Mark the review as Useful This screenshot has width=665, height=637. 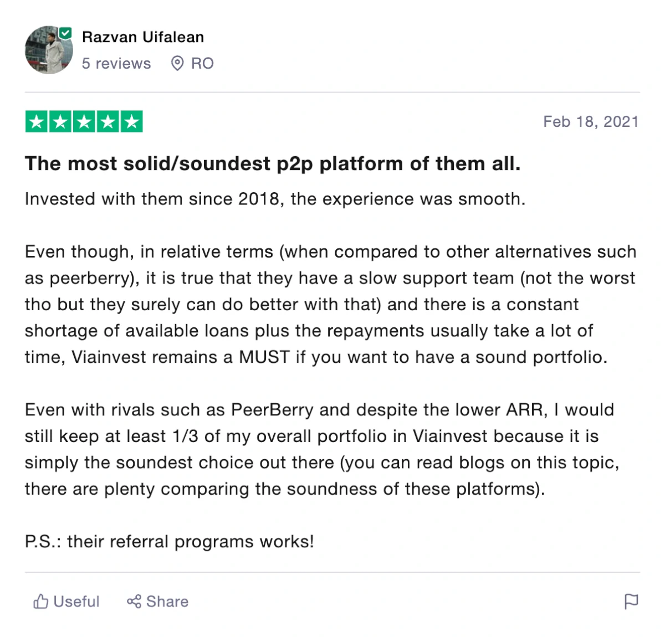76,602
